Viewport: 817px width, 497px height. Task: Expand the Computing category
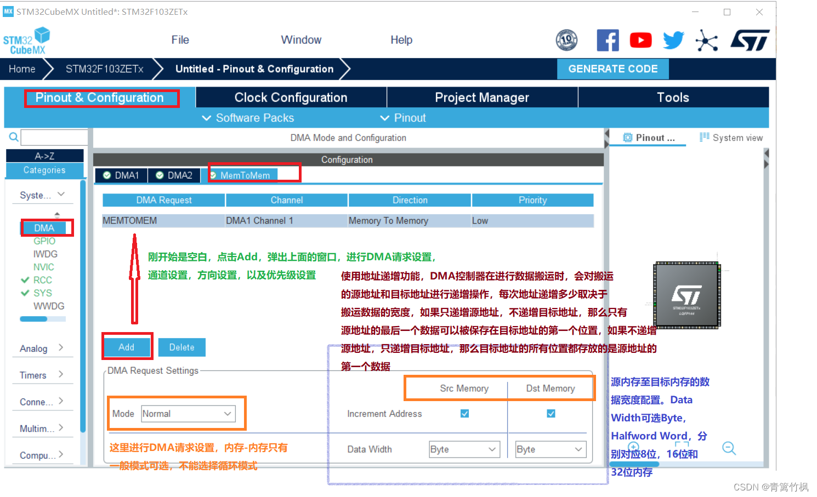(x=42, y=455)
